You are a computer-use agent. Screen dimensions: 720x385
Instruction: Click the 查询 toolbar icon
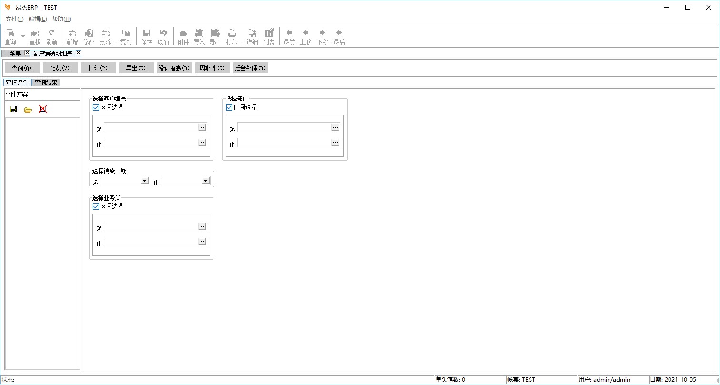[x=10, y=36]
